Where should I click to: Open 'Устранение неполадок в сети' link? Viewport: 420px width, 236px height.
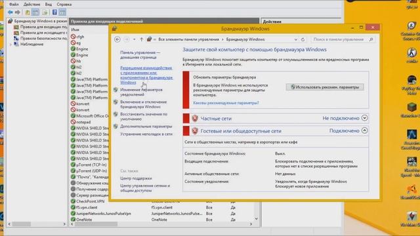tap(146, 134)
